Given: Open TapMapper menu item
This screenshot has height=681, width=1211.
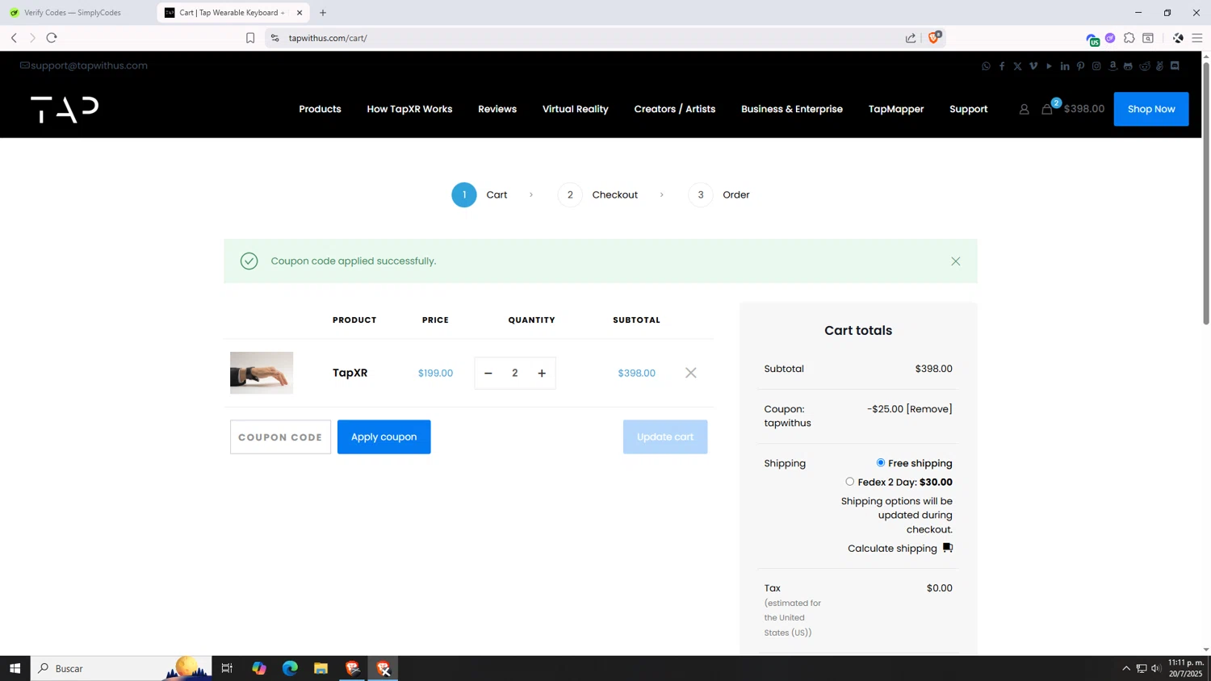Looking at the screenshot, I should [896, 109].
